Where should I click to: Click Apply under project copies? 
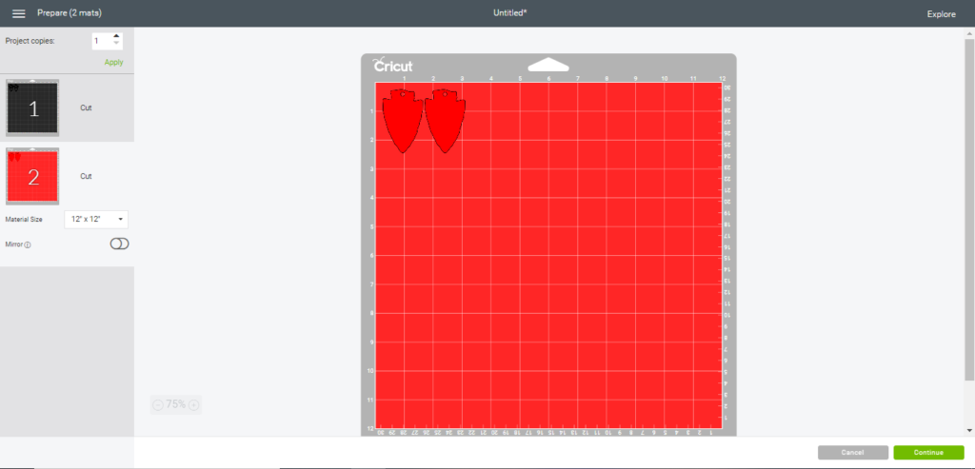point(114,62)
